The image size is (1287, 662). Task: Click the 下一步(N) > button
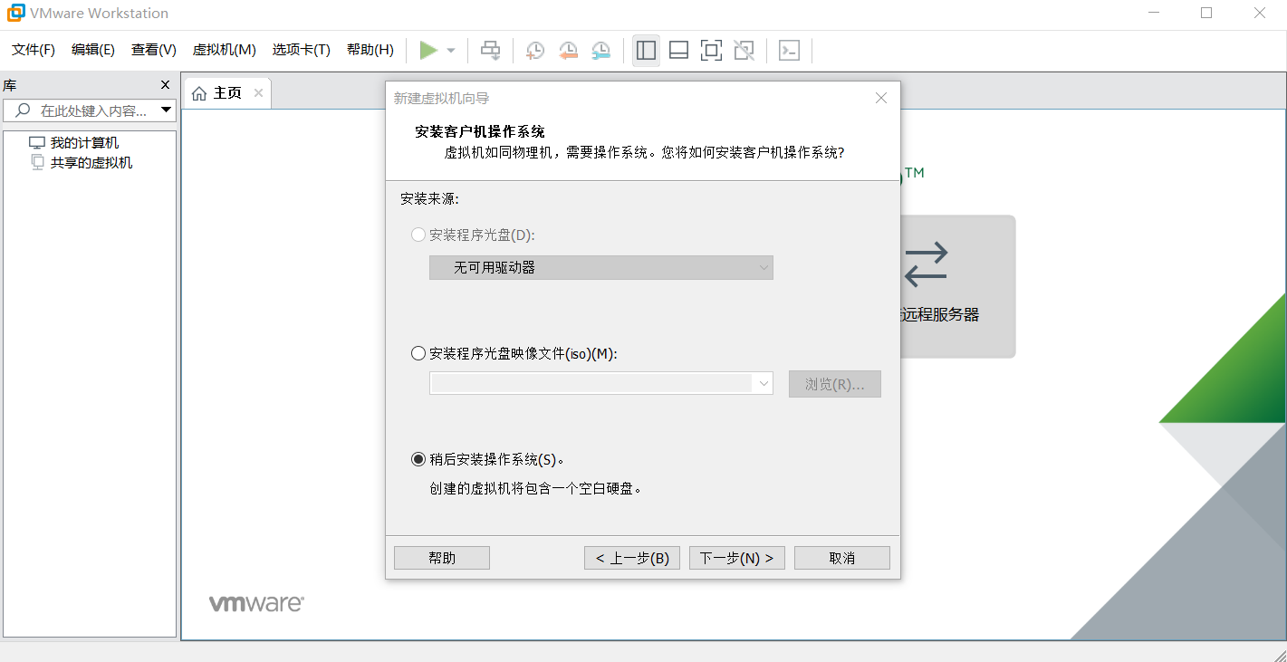coord(736,558)
